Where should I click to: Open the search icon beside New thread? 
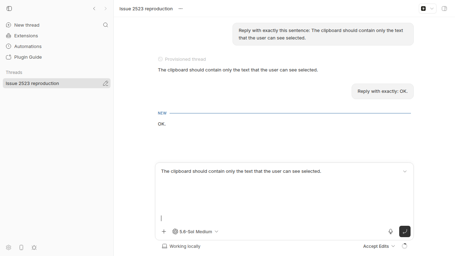click(106, 25)
